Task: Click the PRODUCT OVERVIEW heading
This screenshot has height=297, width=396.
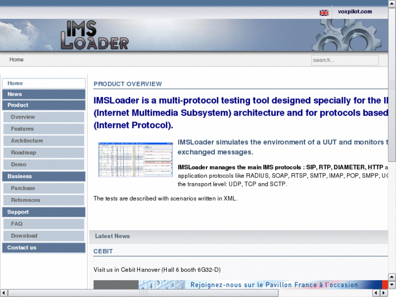Action: pyautogui.click(x=127, y=84)
